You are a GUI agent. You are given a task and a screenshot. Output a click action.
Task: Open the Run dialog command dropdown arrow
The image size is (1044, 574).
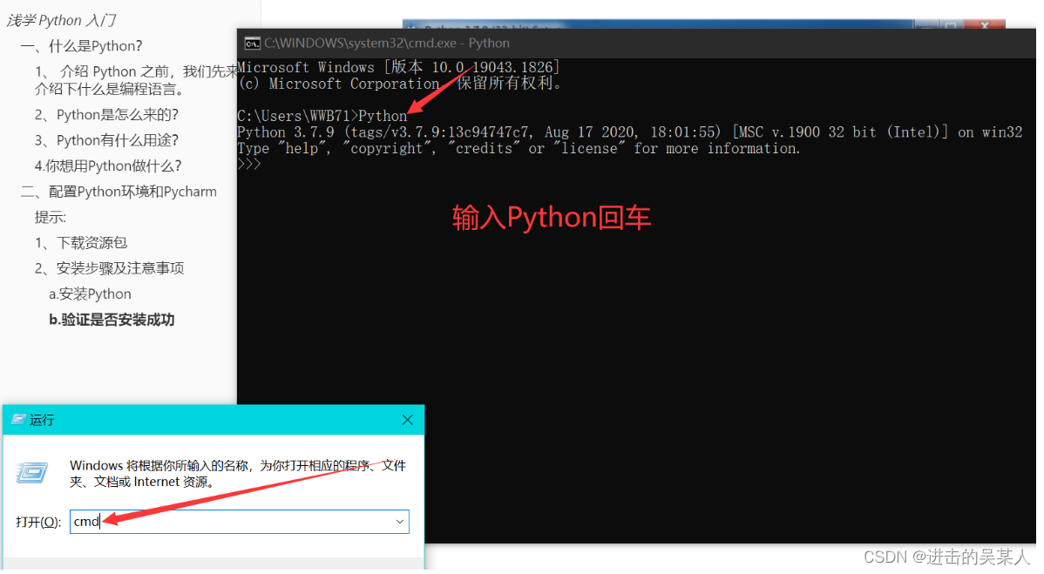[399, 522]
